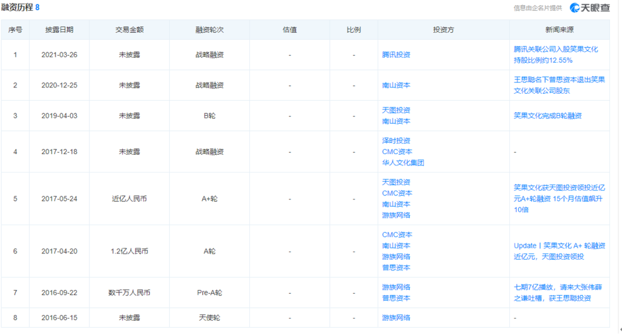Select the Pre-A轮 round cell
This screenshot has height=334, width=622.
click(x=210, y=293)
